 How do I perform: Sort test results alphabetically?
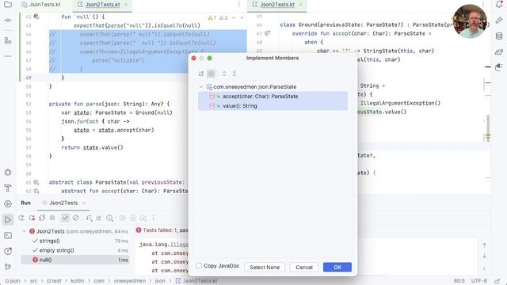pos(89,218)
